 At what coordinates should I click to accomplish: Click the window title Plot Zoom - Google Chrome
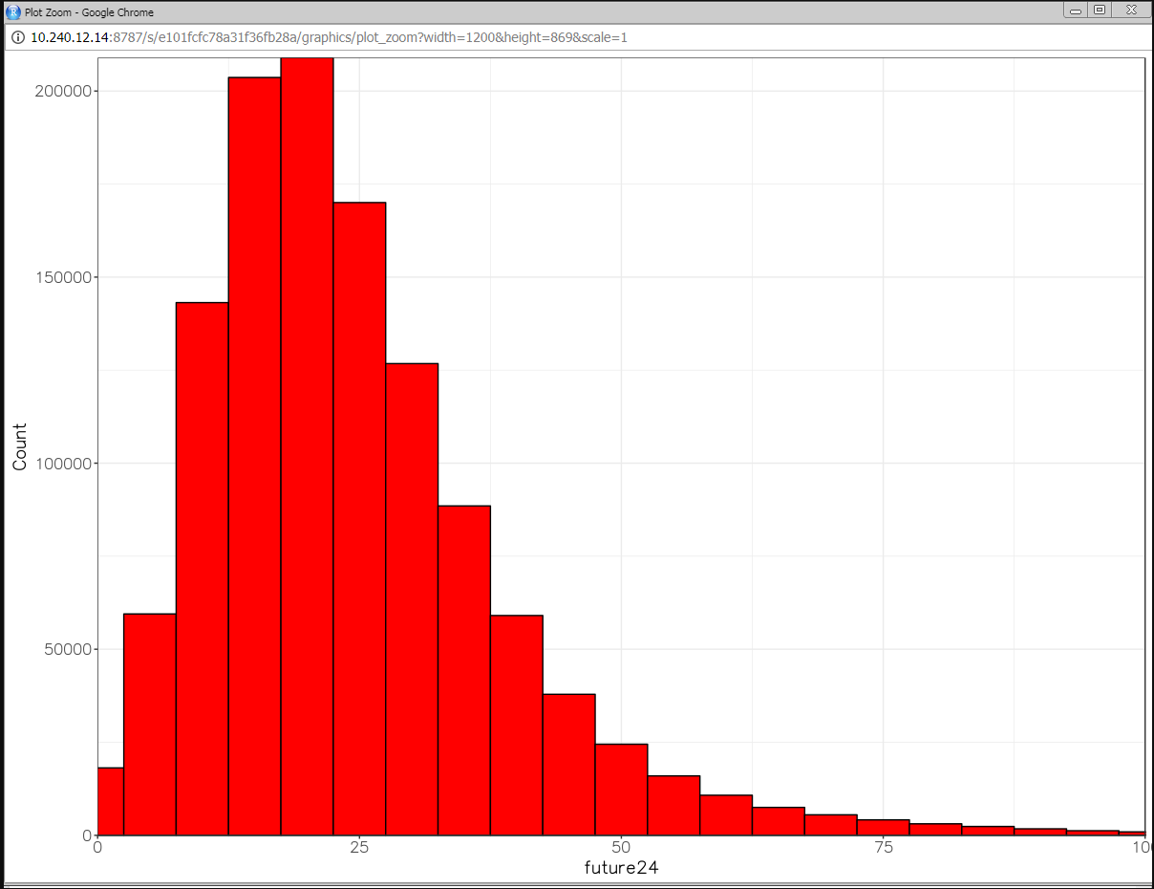pyautogui.click(x=89, y=12)
